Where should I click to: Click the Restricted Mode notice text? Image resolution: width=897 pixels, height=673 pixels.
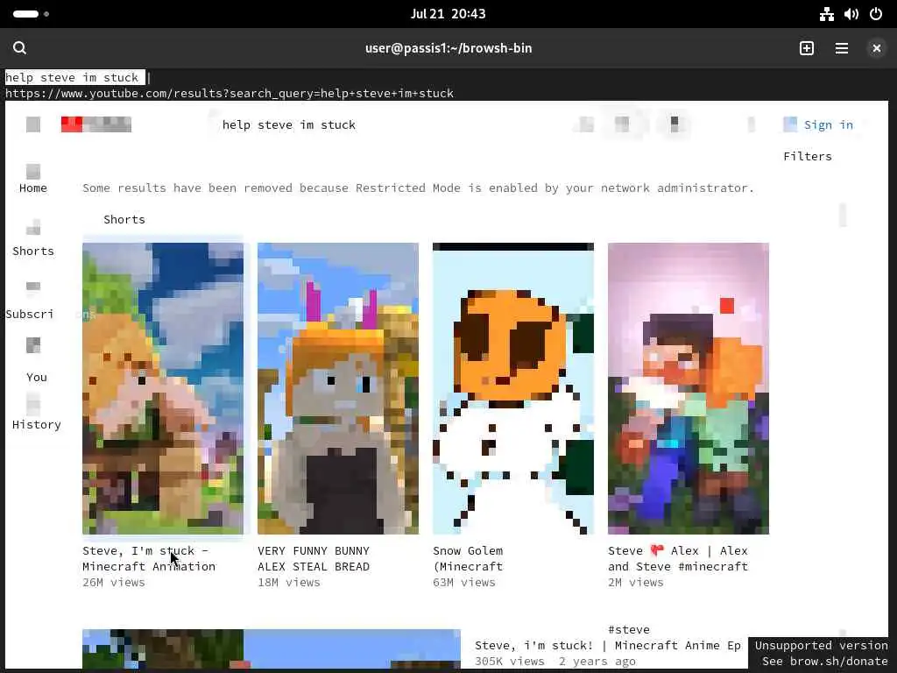point(418,188)
